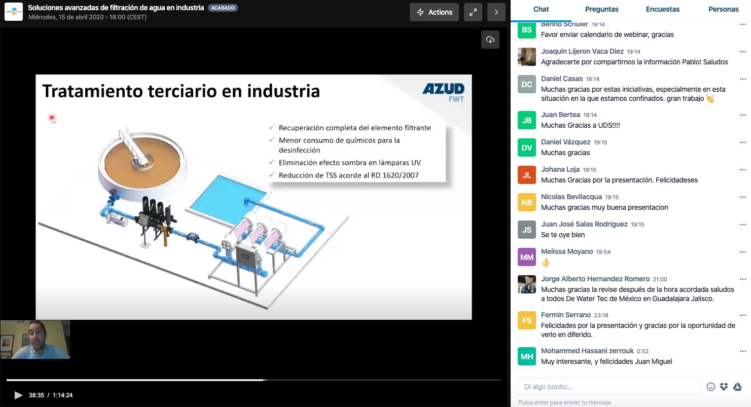The width and height of the screenshot is (751, 407).
Task: Collapse the chat side panel arrow
Action: click(496, 12)
